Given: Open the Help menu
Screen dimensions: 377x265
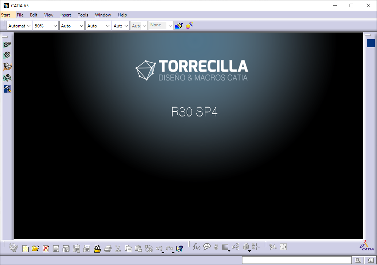Looking at the screenshot, I should coord(122,15).
